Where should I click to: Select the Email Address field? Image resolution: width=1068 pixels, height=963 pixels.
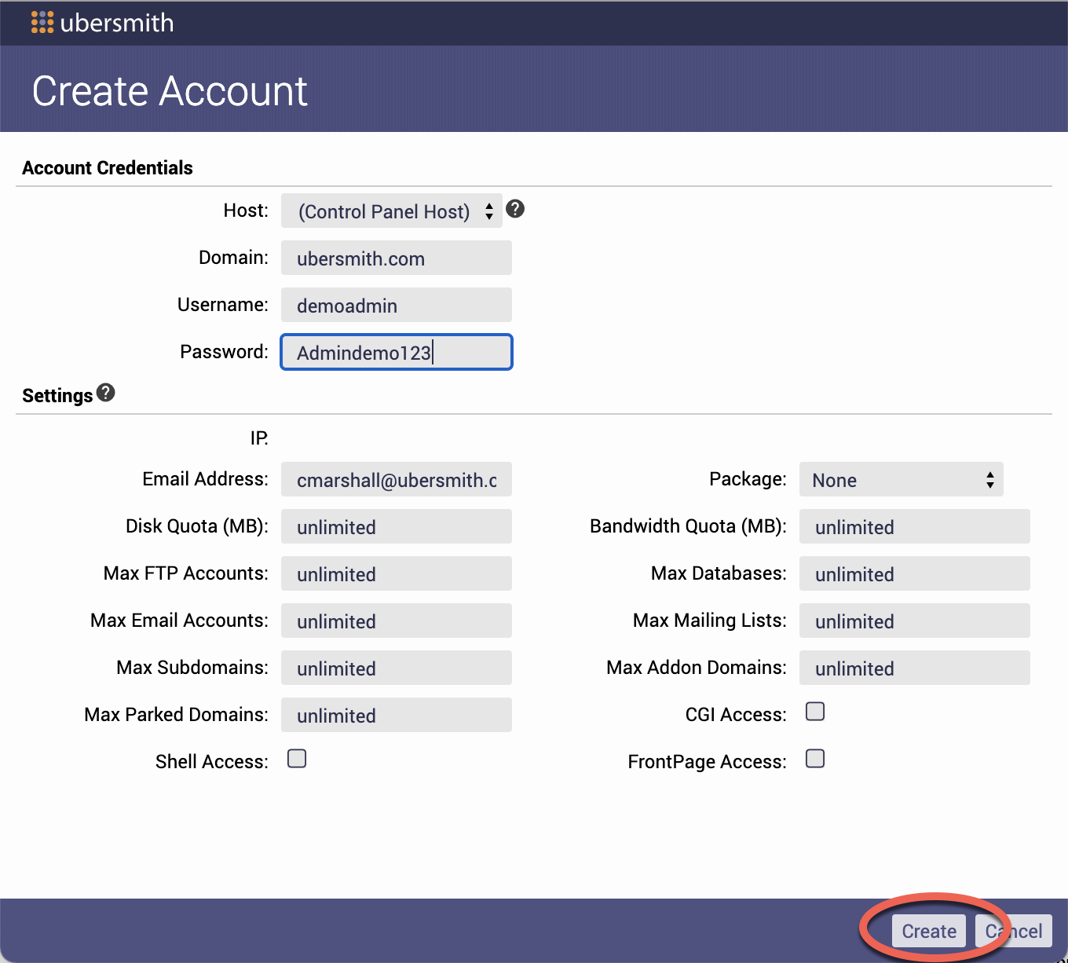click(x=397, y=479)
